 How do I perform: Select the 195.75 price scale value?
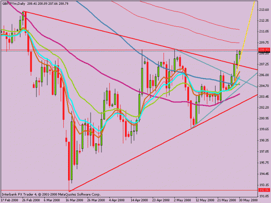click(264, 163)
